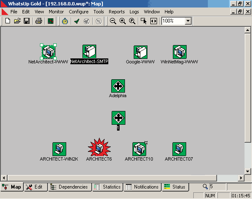The height and width of the screenshot is (199, 252).
Task: Open the zoom percentage dropdown
Action: pos(188,21)
